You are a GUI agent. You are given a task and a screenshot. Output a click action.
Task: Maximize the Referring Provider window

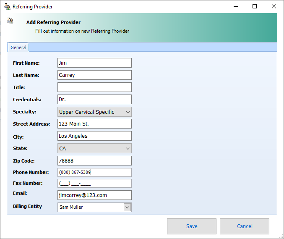click(x=255, y=7)
